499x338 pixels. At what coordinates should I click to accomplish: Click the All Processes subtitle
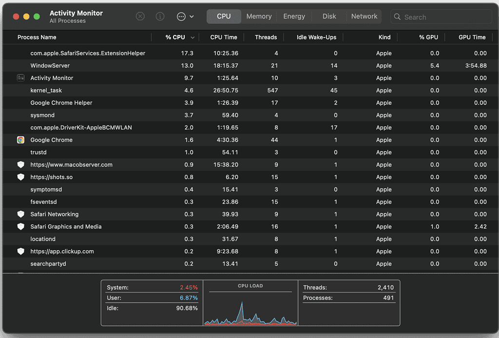tap(67, 20)
